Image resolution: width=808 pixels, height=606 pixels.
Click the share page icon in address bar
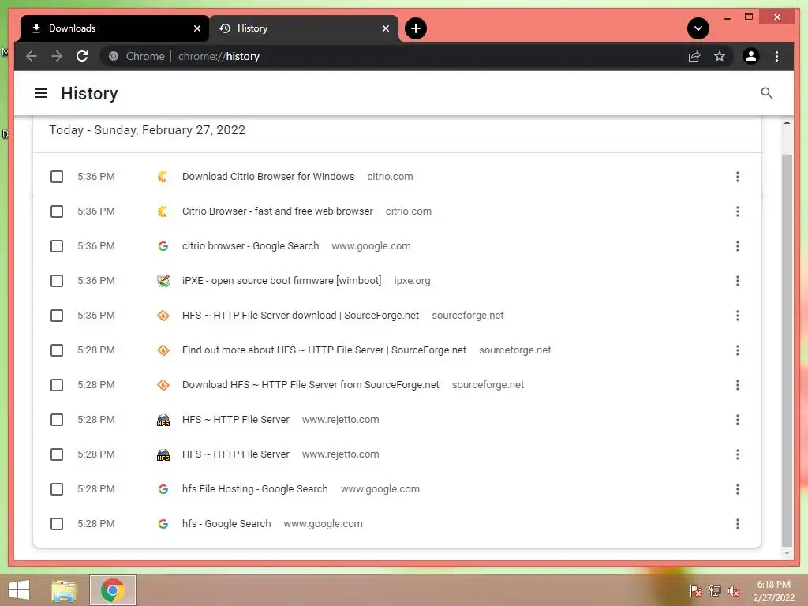pos(694,56)
